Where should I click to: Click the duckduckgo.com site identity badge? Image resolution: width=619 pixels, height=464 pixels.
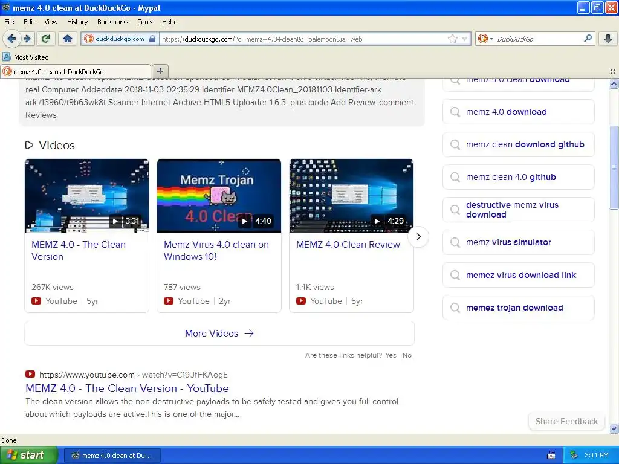(120, 39)
